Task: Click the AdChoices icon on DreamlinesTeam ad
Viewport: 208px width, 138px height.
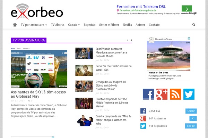Action: pos(189,38)
